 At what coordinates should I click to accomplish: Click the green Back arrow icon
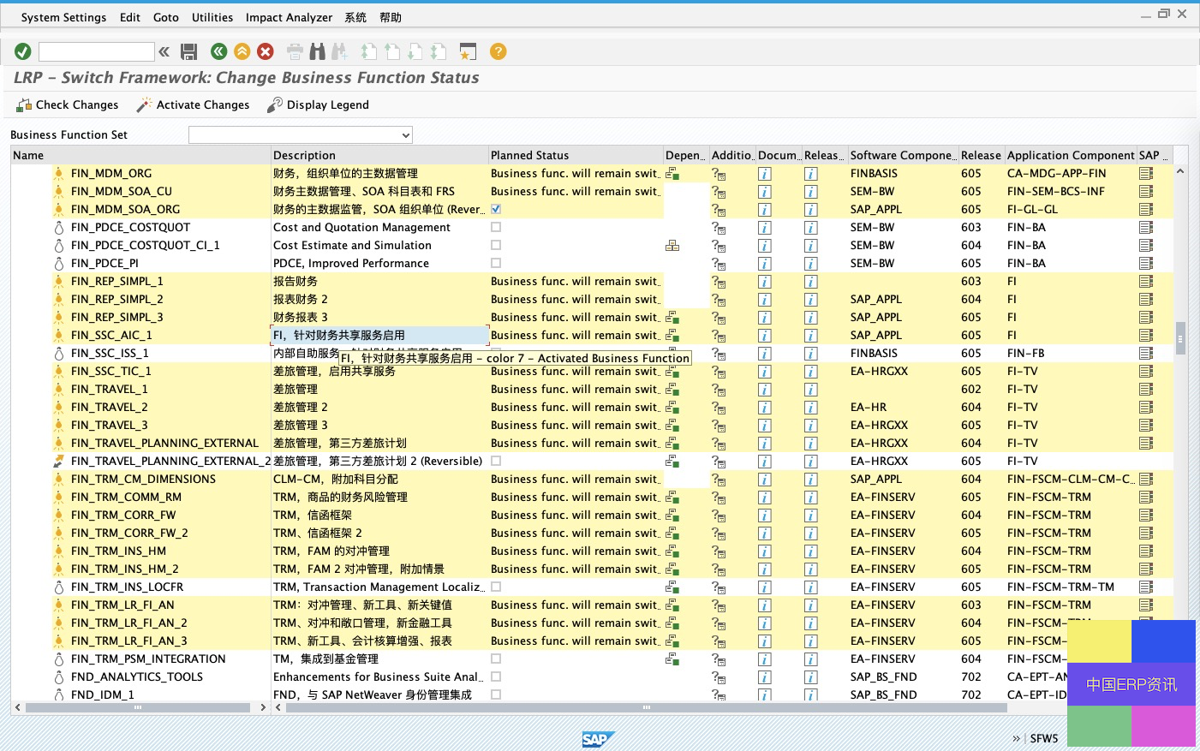point(219,51)
